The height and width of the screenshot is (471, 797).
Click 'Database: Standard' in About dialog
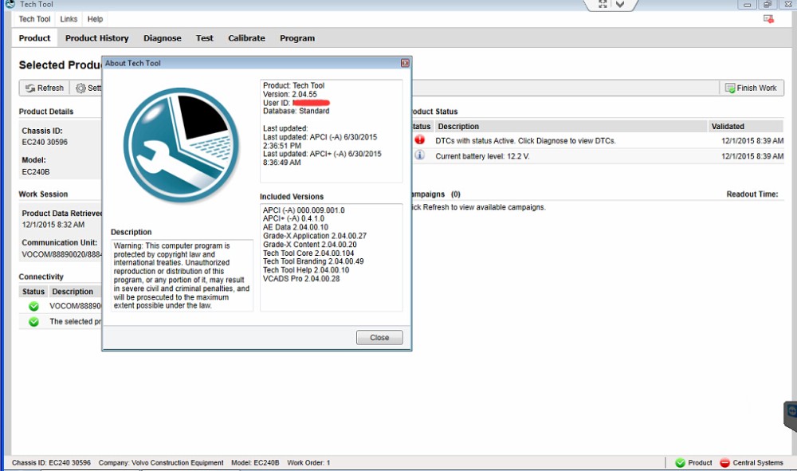click(x=296, y=111)
